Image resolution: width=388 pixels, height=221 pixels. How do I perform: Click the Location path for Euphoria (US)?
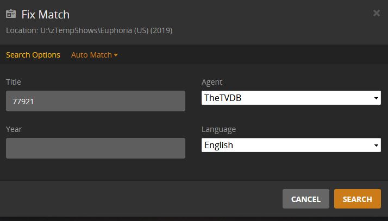[x=89, y=30]
